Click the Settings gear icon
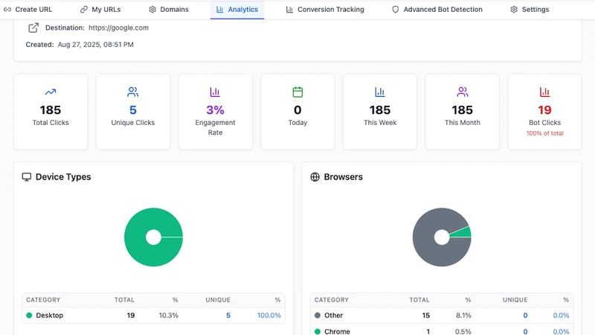 514,10
